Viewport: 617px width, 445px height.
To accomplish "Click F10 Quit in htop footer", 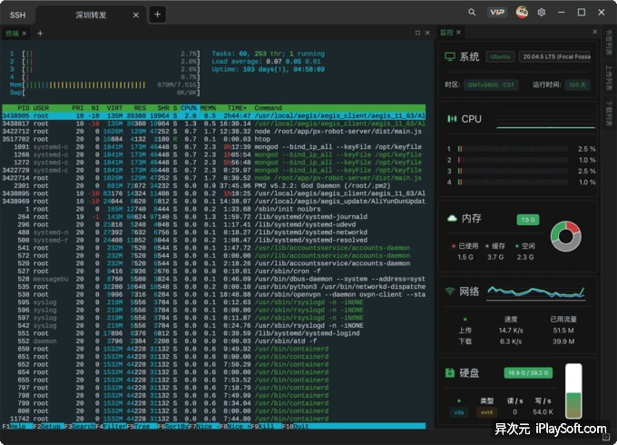I will coord(295,427).
